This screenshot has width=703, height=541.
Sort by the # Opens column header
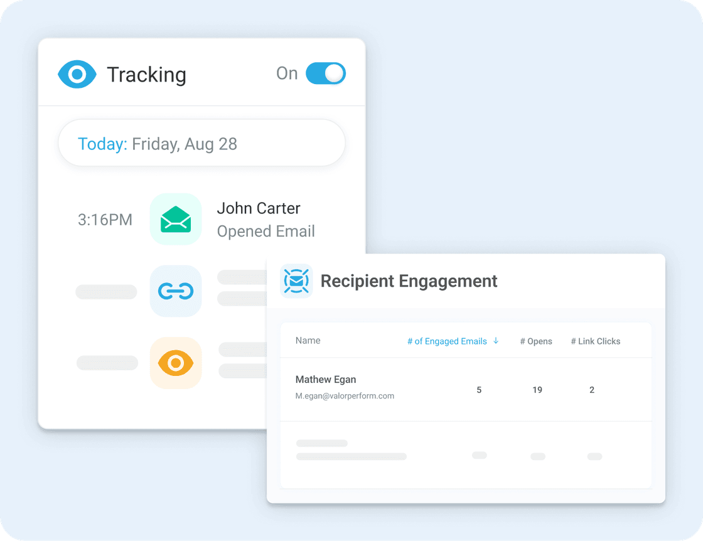[536, 341]
